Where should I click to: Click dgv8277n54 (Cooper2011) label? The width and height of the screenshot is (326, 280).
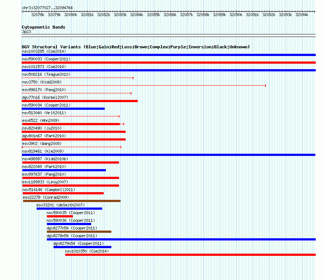(x=72, y=228)
